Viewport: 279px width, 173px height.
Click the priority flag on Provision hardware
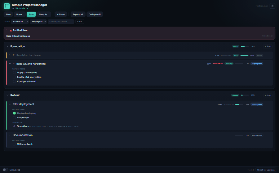14,55
